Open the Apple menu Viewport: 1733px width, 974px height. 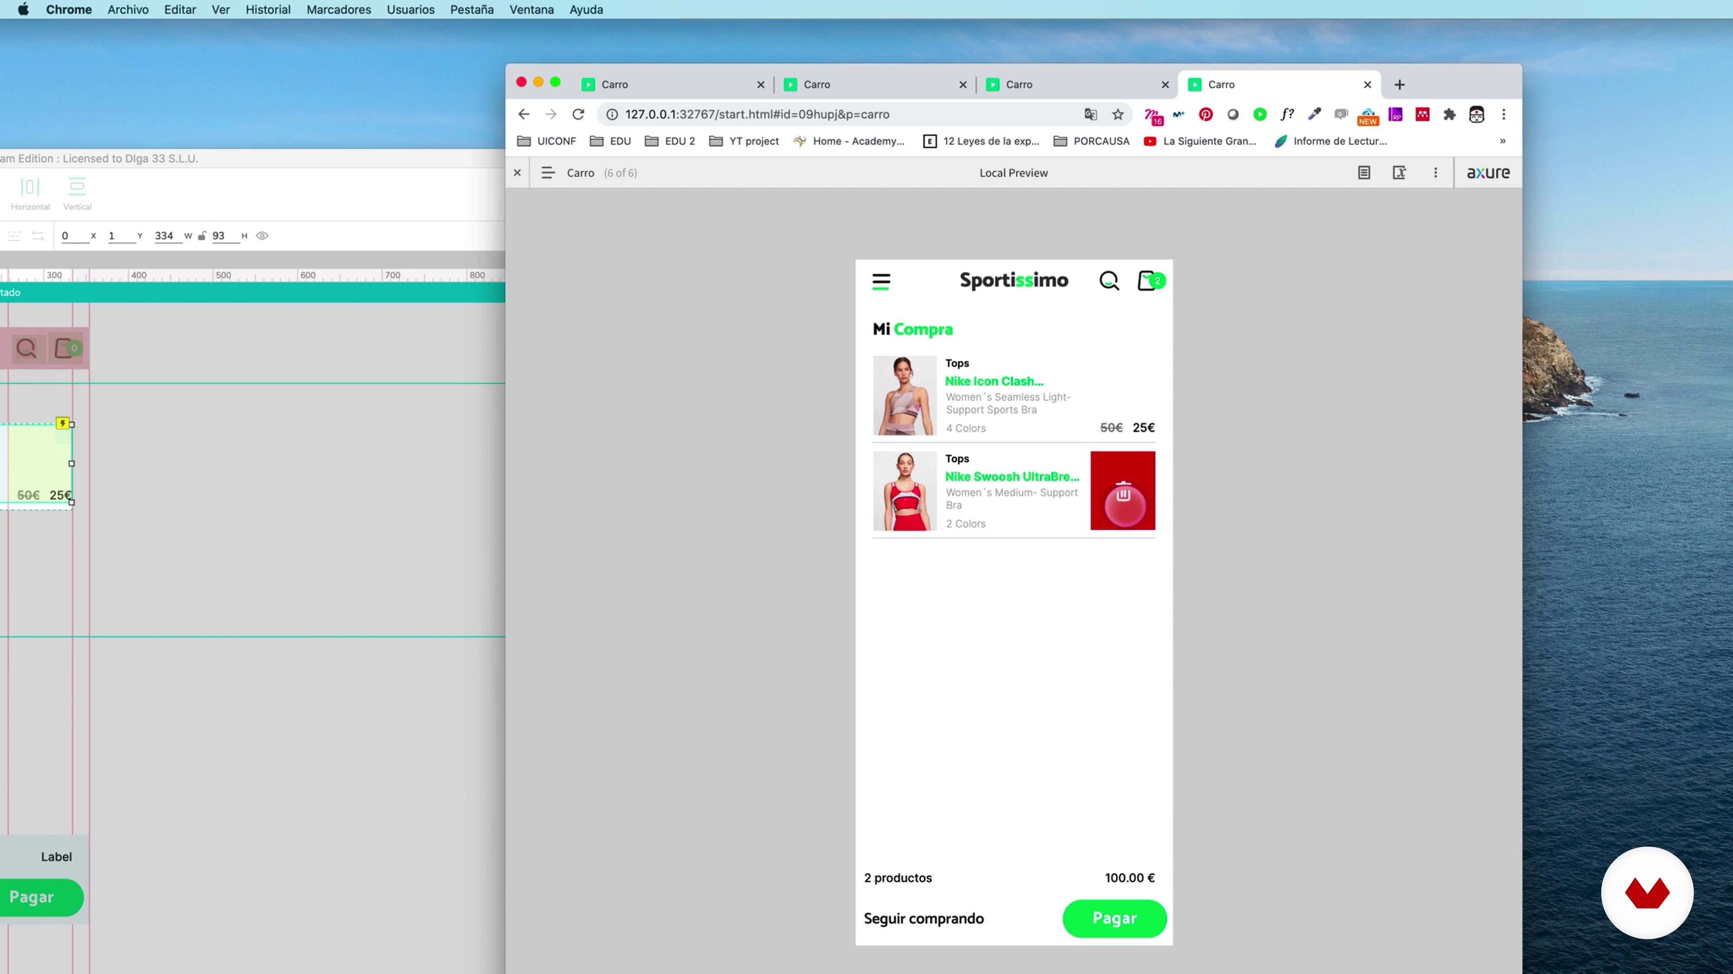[23, 9]
